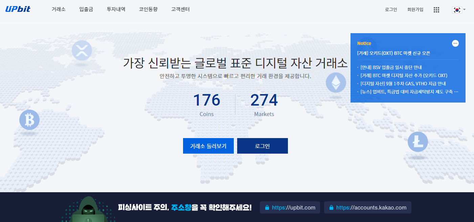
Task: Click the Ethereum coin icon
Action: click(x=336, y=83)
